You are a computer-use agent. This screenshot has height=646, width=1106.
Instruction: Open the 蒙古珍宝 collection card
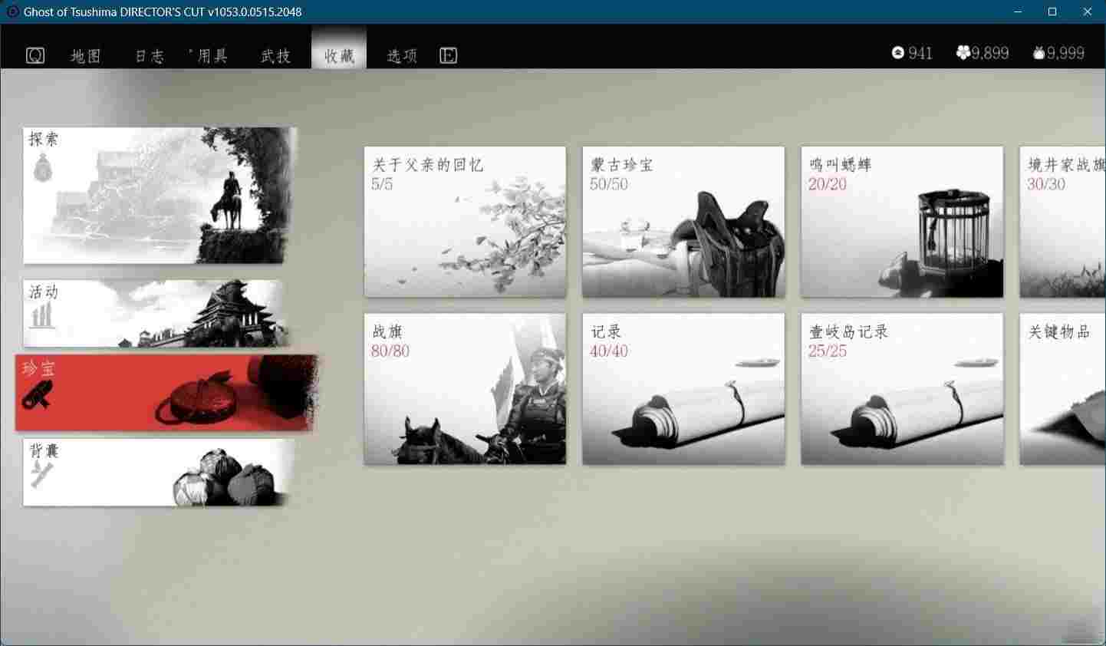(x=683, y=222)
